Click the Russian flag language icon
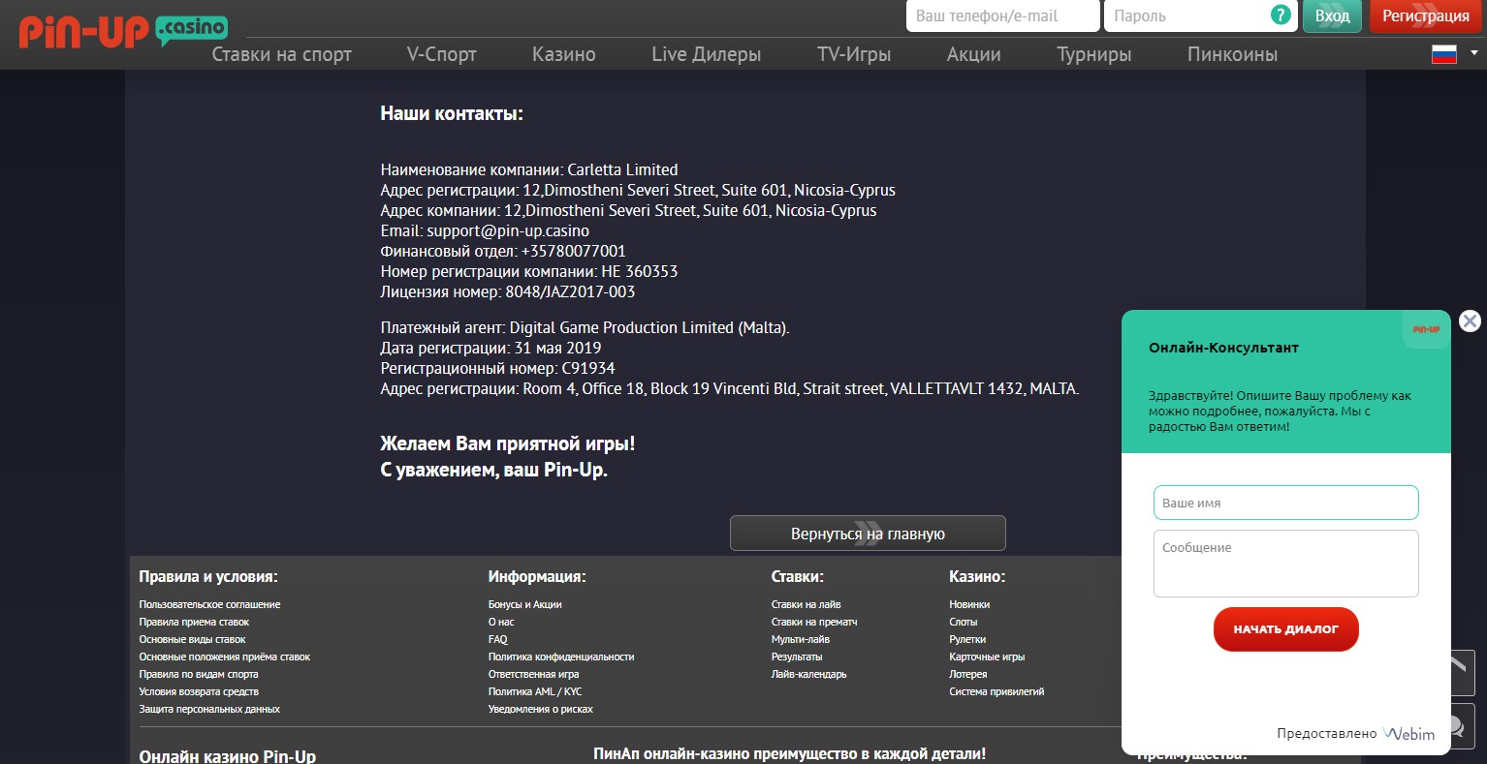Viewport: 1487px width, 764px height. [x=1444, y=54]
